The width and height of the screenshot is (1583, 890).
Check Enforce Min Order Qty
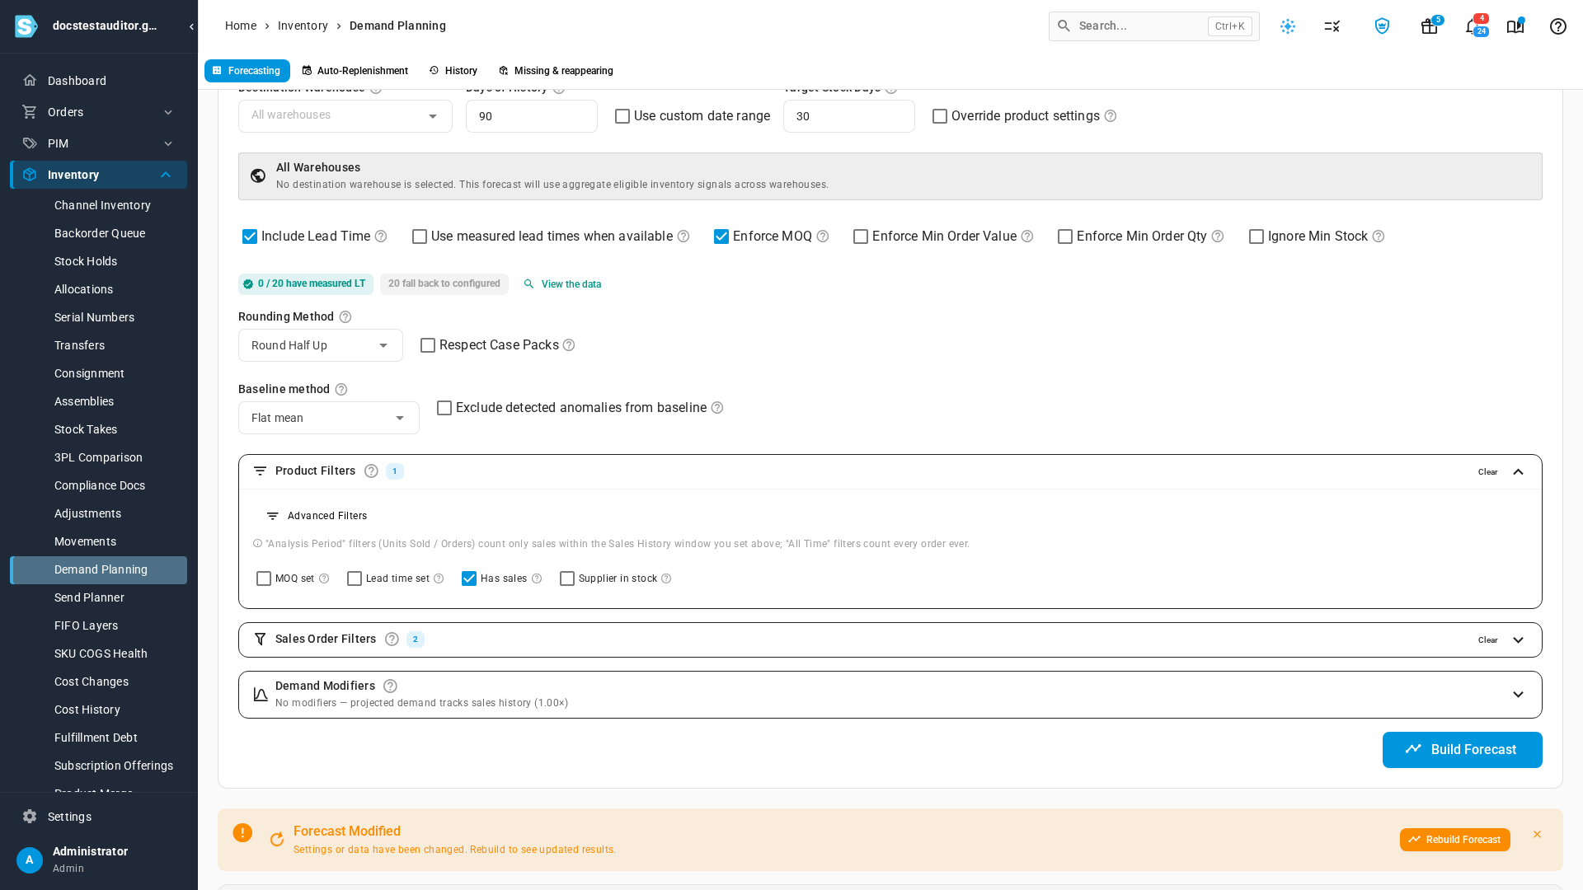click(x=1065, y=237)
